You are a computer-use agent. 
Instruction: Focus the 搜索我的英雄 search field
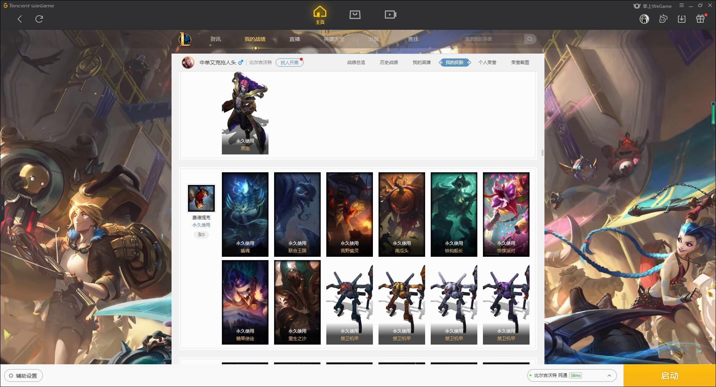coord(493,39)
